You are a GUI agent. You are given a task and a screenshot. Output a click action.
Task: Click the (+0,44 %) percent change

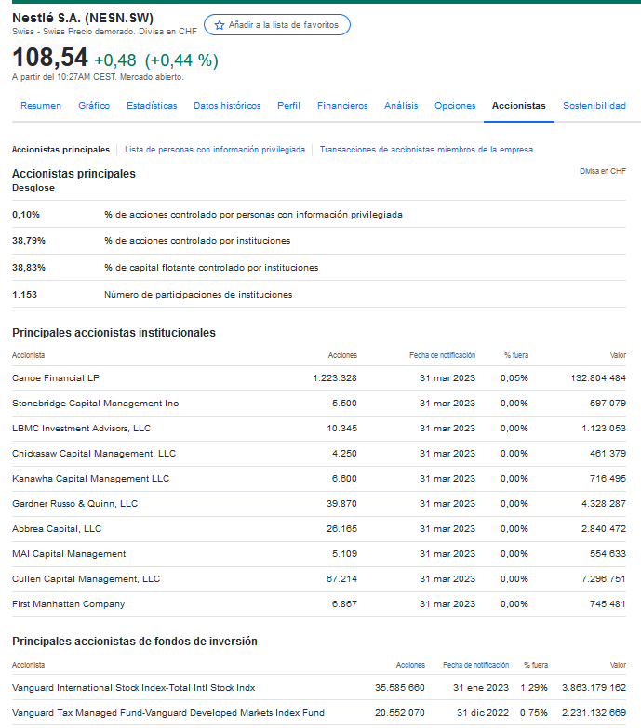point(181,60)
